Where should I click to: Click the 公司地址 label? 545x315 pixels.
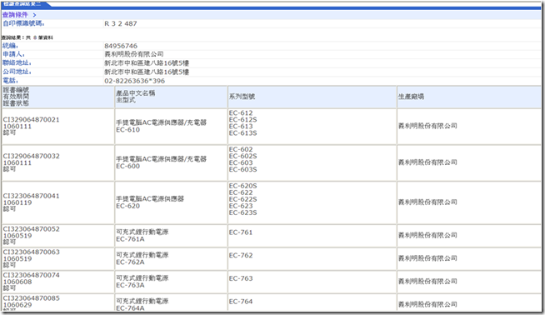(x=17, y=72)
